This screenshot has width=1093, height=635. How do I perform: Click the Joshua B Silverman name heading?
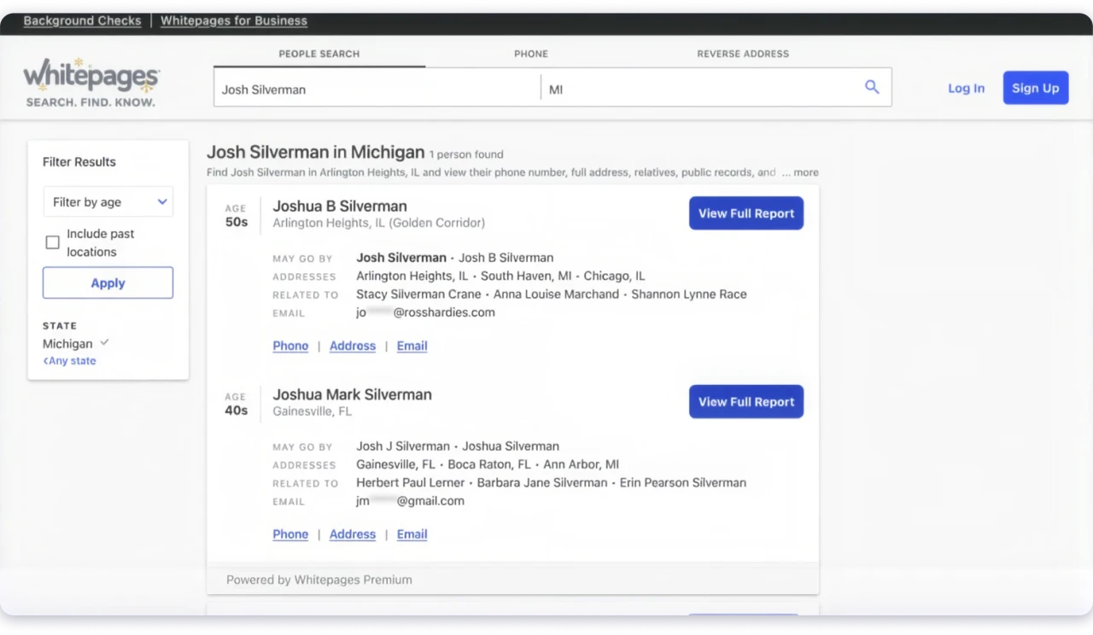pyautogui.click(x=340, y=206)
